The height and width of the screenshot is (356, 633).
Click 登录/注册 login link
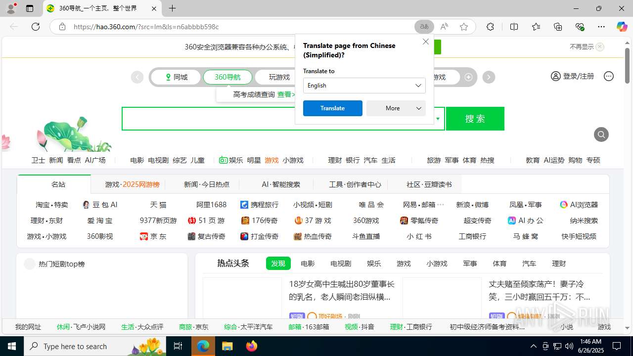coord(572,76)
